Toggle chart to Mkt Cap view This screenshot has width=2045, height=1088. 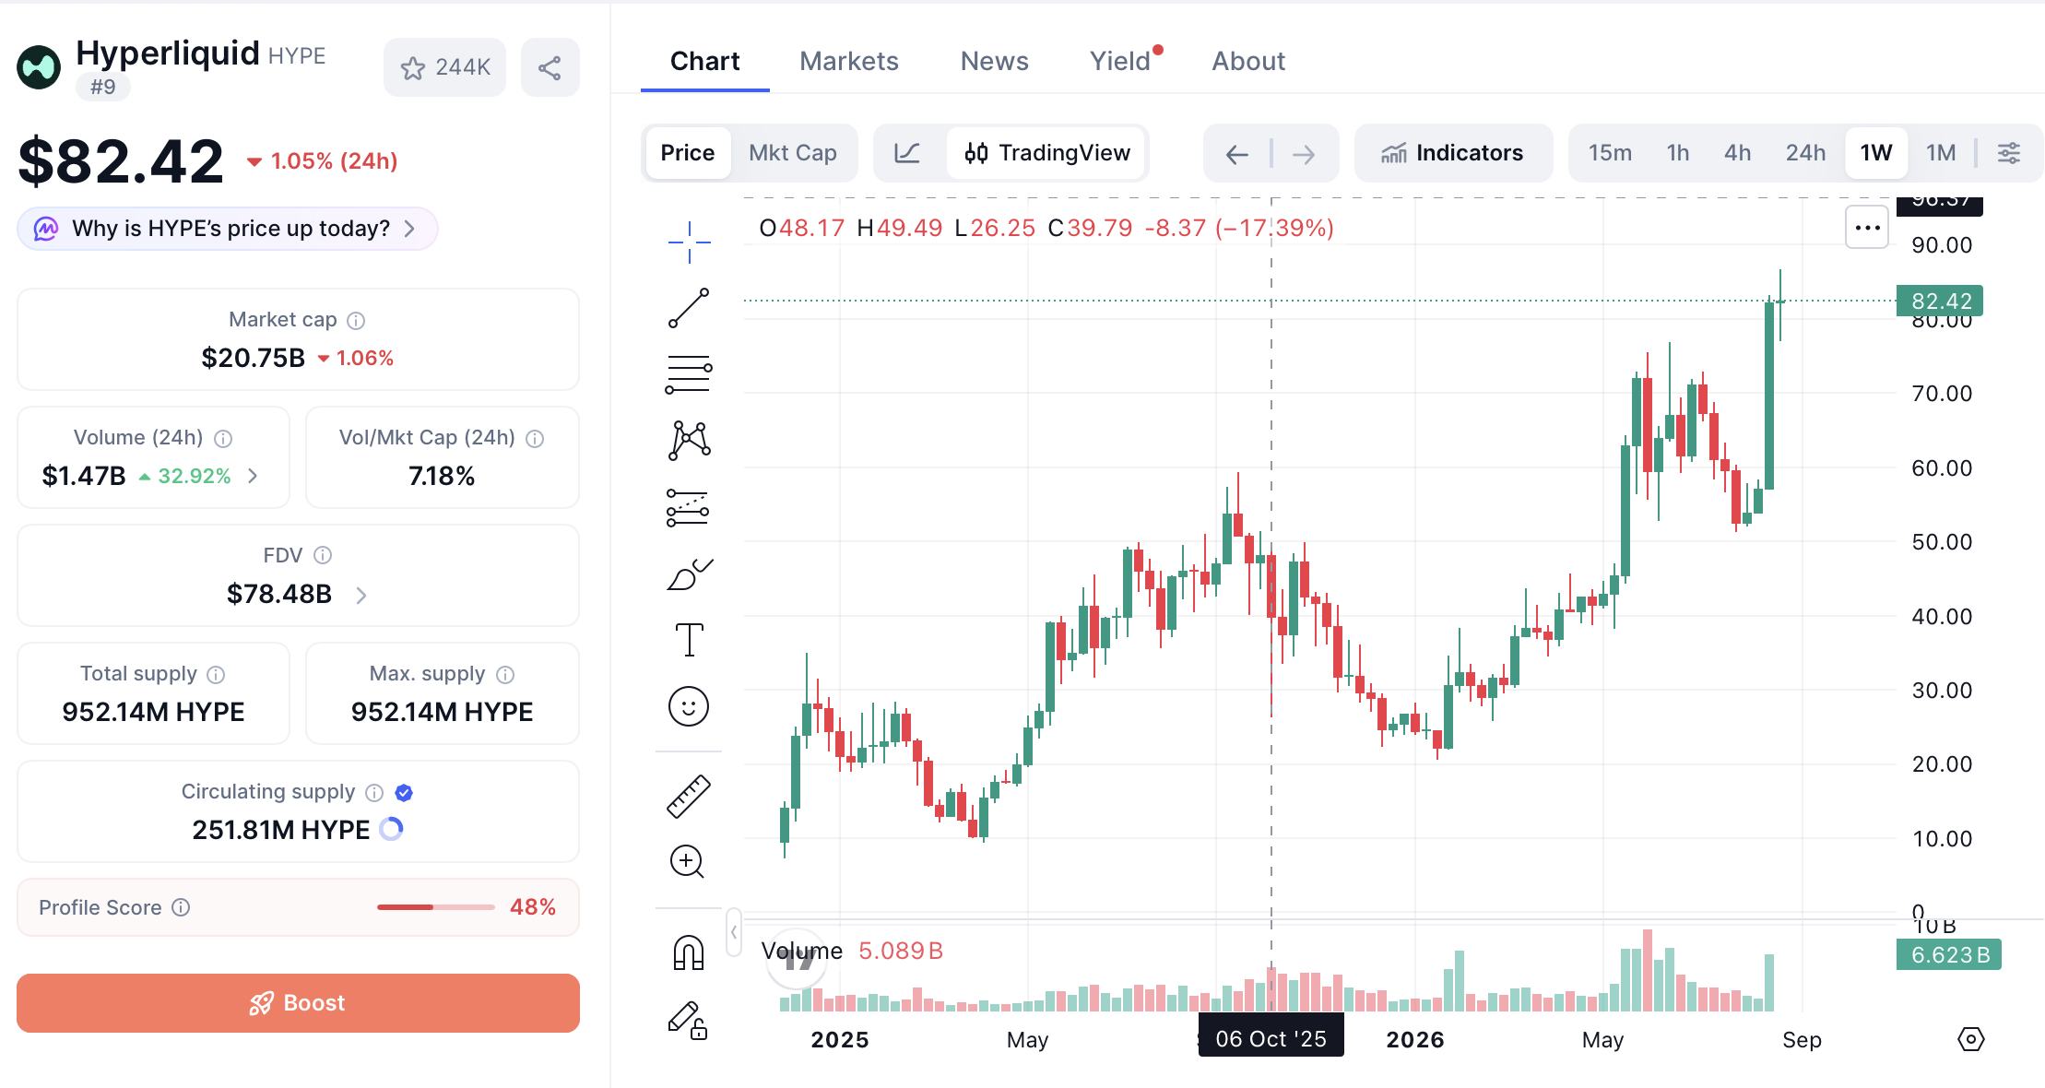(x=793, y=153)
